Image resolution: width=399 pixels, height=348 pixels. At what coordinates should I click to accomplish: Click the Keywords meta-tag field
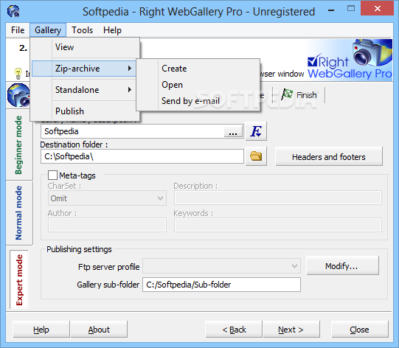click(278, 225)
